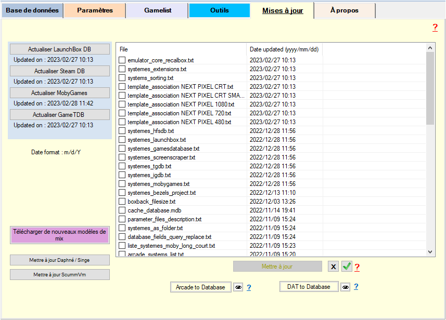The width and height of the screenshot is (446, 320).
Task: Click the Mettre à jour ScummVm button
Action: pos(59,274)
